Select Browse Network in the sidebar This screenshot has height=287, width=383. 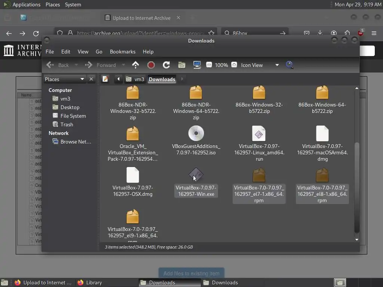[72, 142]
